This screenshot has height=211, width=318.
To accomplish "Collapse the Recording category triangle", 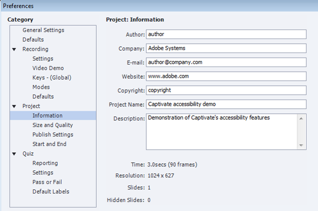I will (x=14, y=49).
